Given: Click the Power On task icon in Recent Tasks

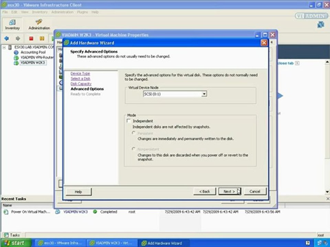Looking at the screenshot, I should click(6, 212).
